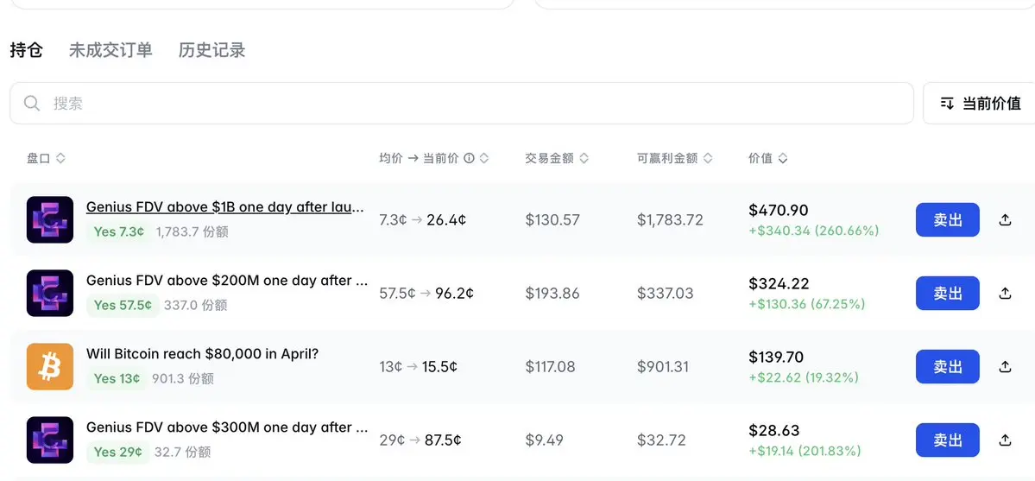Sort by the 可赢利金额 column
This screenshot has height=481, width=1035.
pos(675,158)
